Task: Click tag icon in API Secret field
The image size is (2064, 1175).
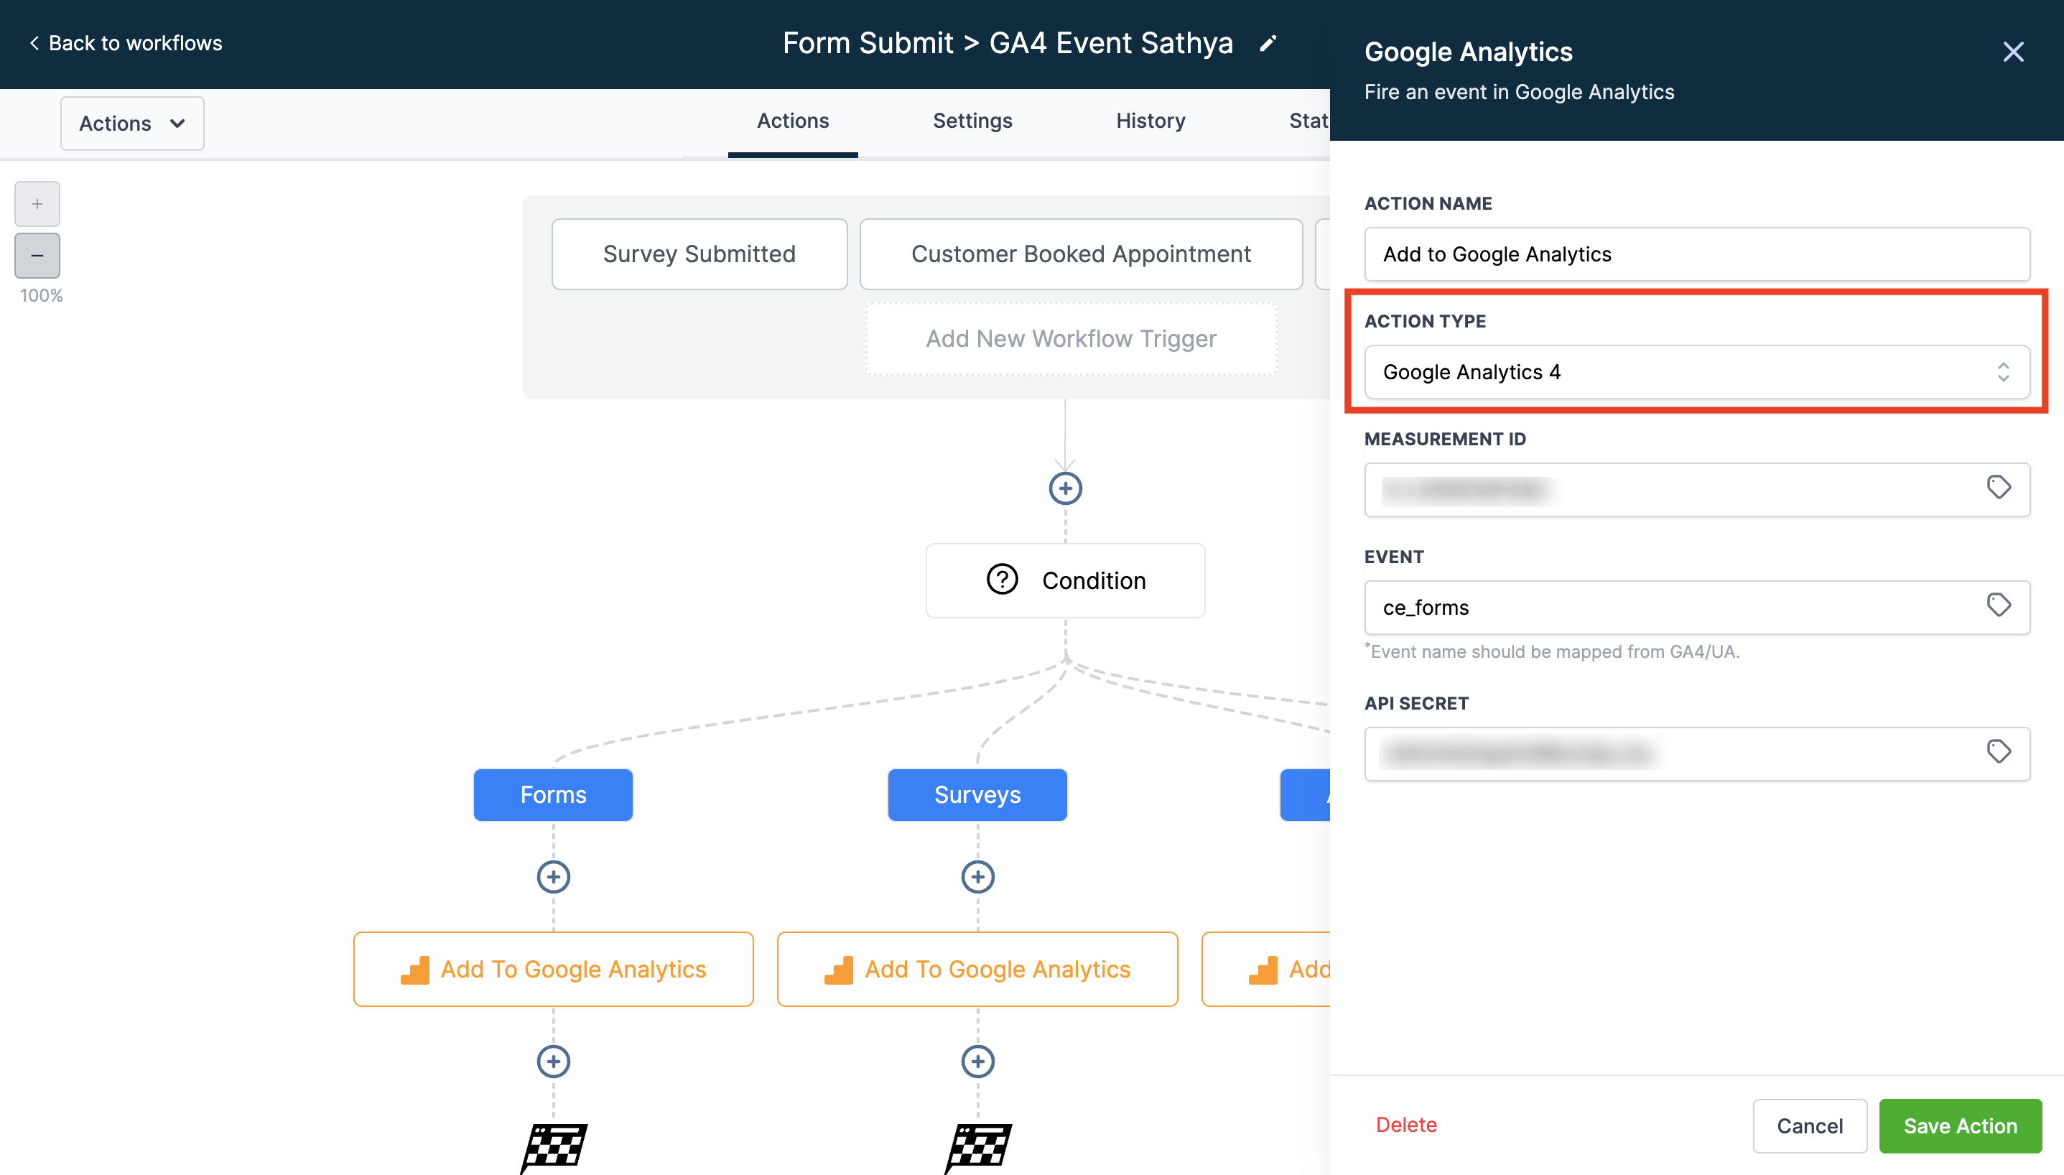Action: 1998,752
